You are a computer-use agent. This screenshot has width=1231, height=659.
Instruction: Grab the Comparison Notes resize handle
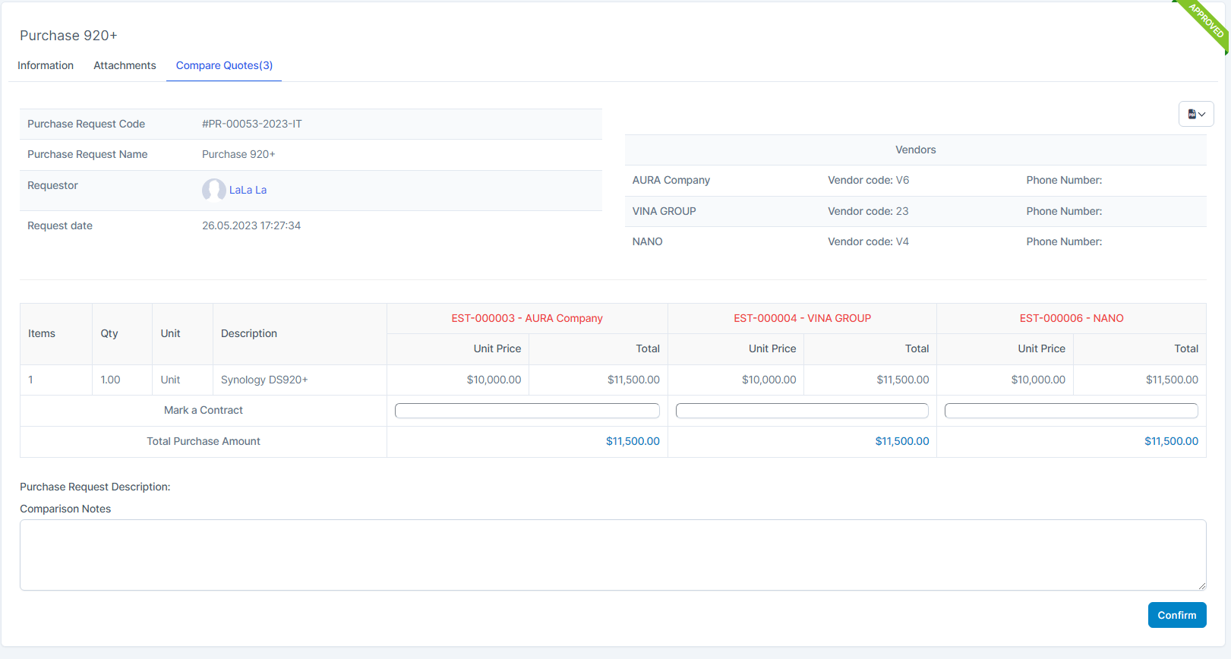point(1201,585)
